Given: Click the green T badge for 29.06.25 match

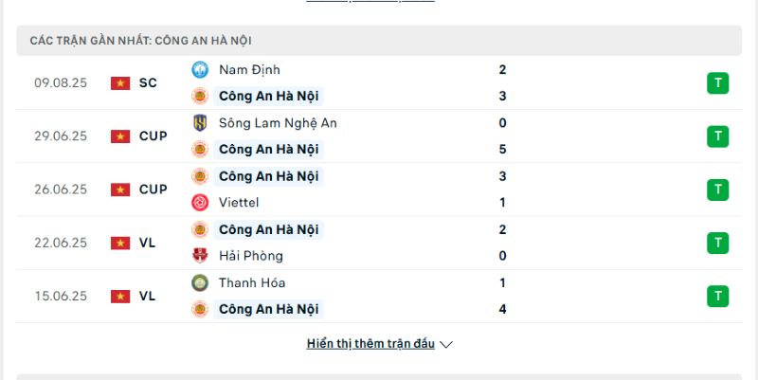Looking at the screenshot, I should [717, 136].
